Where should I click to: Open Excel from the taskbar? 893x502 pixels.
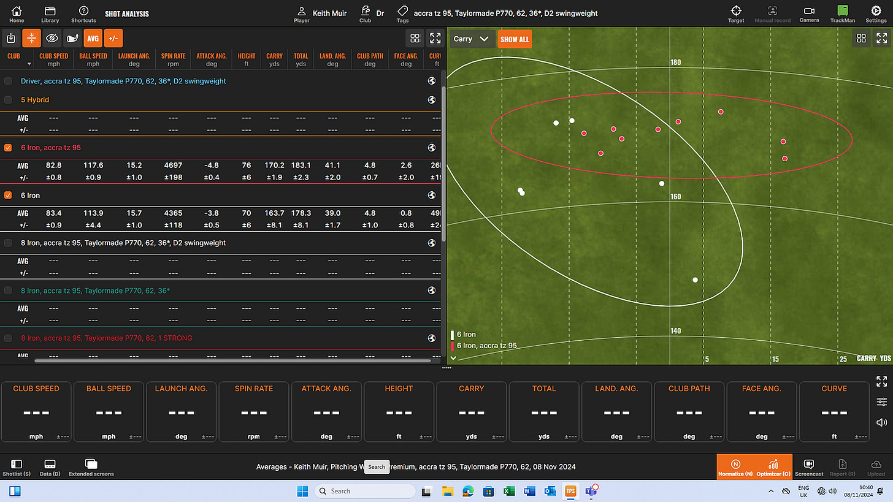pyautogui.click(x=508, y=491)
